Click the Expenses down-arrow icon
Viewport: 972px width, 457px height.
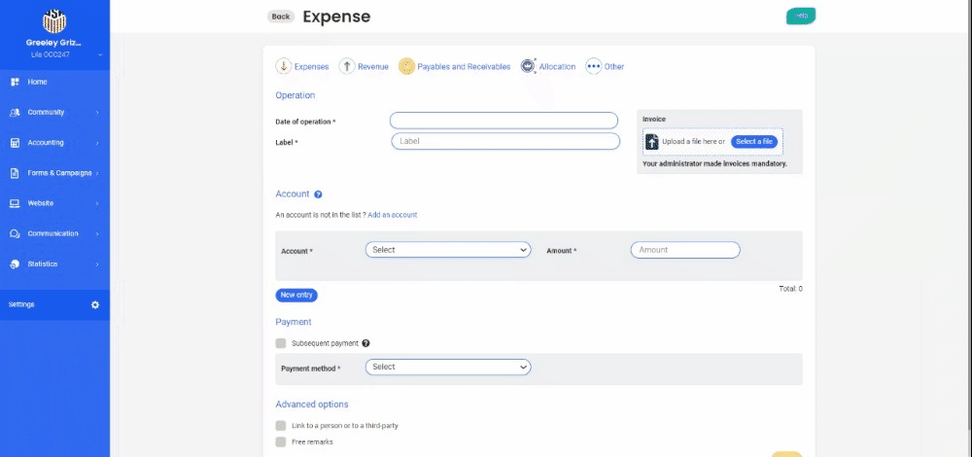tap(283, 66)
